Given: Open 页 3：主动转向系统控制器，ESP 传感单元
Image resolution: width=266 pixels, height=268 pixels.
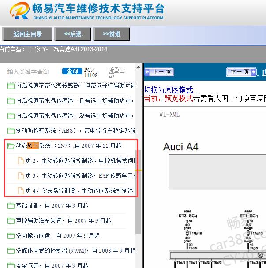Looking at the screenshot, I should click(80, 176).
